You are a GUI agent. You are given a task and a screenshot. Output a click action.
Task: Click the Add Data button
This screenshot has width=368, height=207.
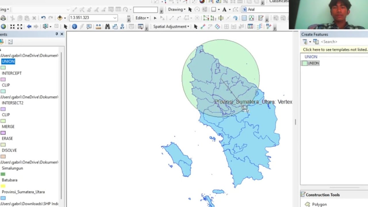[x=60, y=18]
